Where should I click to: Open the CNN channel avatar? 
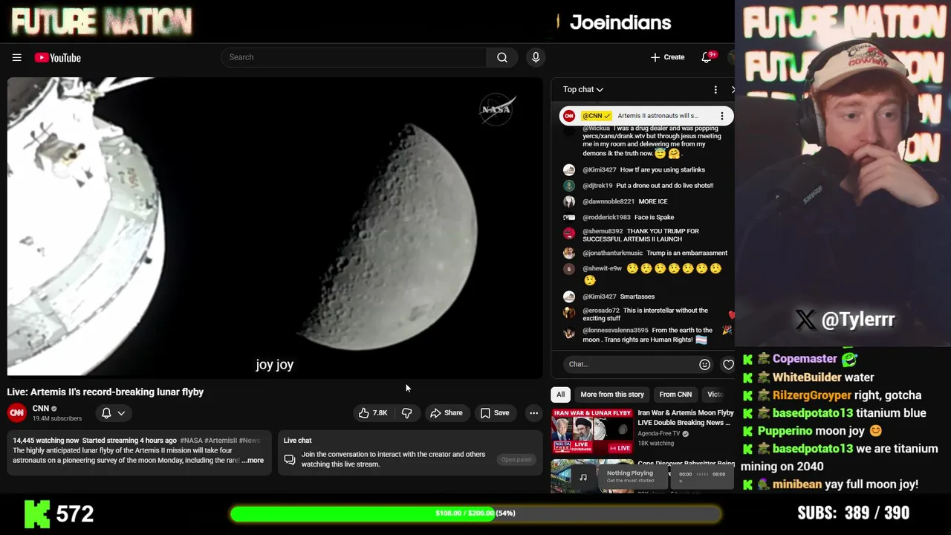16,412
